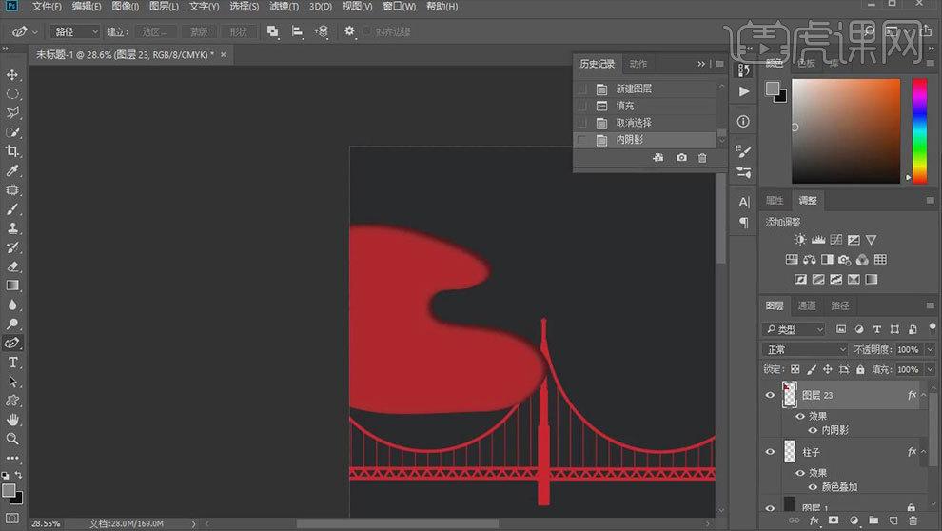Add layer mask at panel bottom
The height and width of the screenshot is (531, 942).
click(834, 521)
